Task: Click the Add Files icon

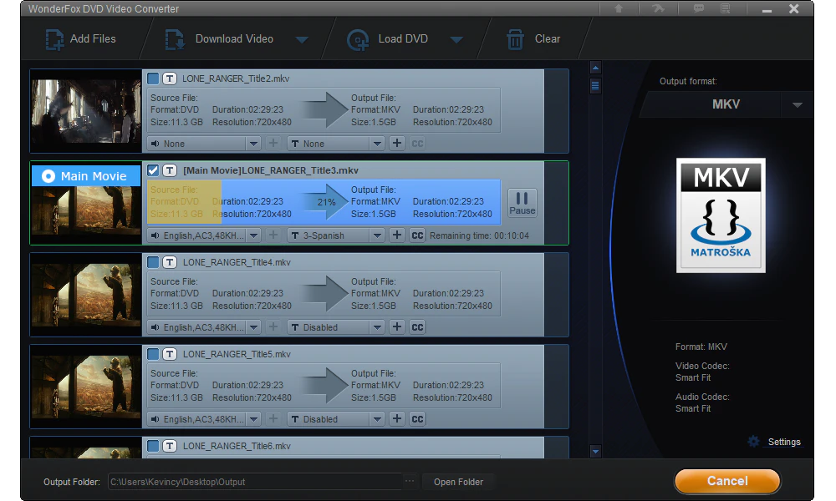Action: click(x=54, y=39)
